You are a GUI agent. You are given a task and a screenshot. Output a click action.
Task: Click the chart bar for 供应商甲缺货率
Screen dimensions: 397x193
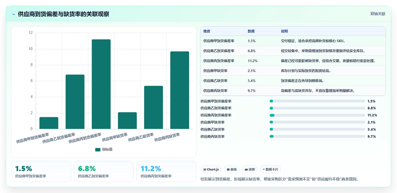pos(127,120)
